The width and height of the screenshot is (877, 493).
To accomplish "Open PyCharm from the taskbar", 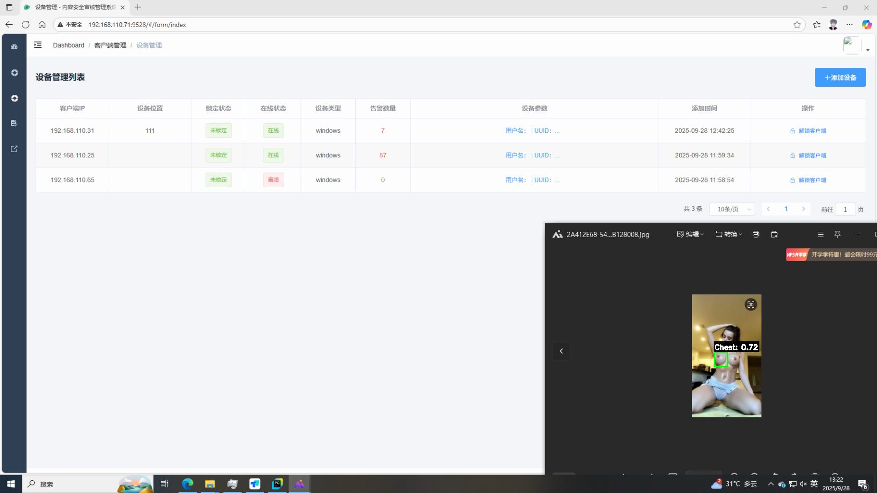I will click(x=277, y=484).
